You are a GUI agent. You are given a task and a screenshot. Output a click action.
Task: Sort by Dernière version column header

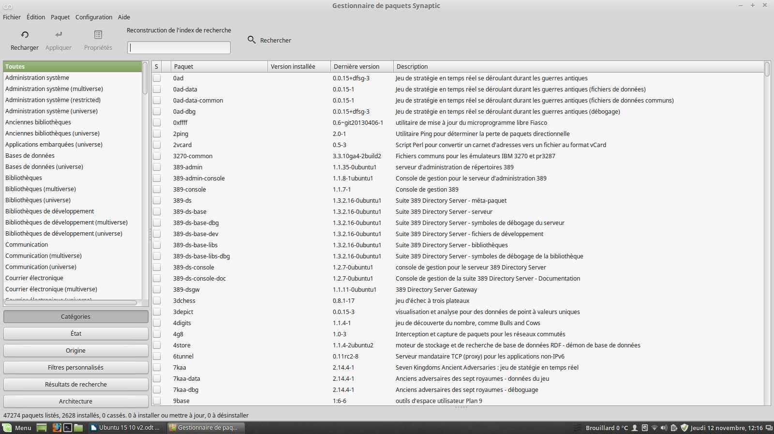coord(361,67)
